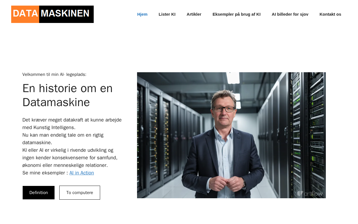Click the paragraph about Kunstig Intelligens

click(x=73, y=146)
